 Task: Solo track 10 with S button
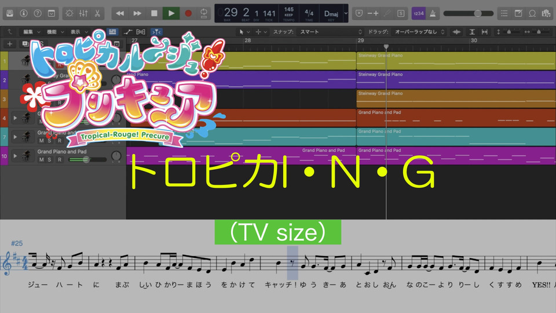tap(49, 160)
